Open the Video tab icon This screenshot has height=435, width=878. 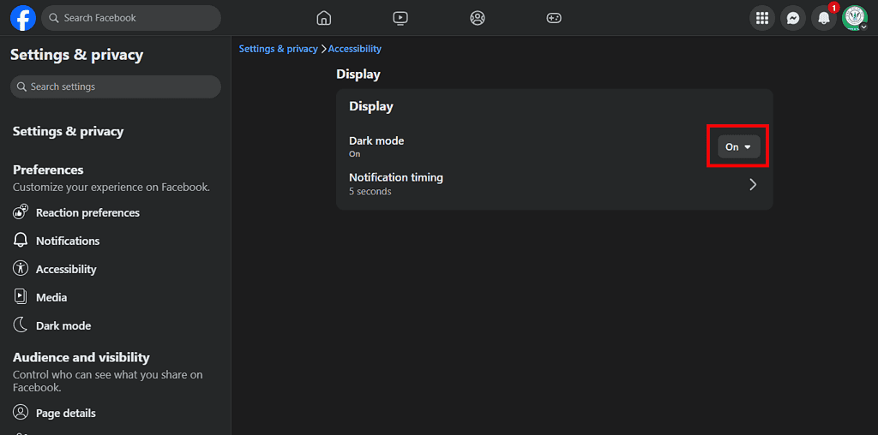(400, 18)
